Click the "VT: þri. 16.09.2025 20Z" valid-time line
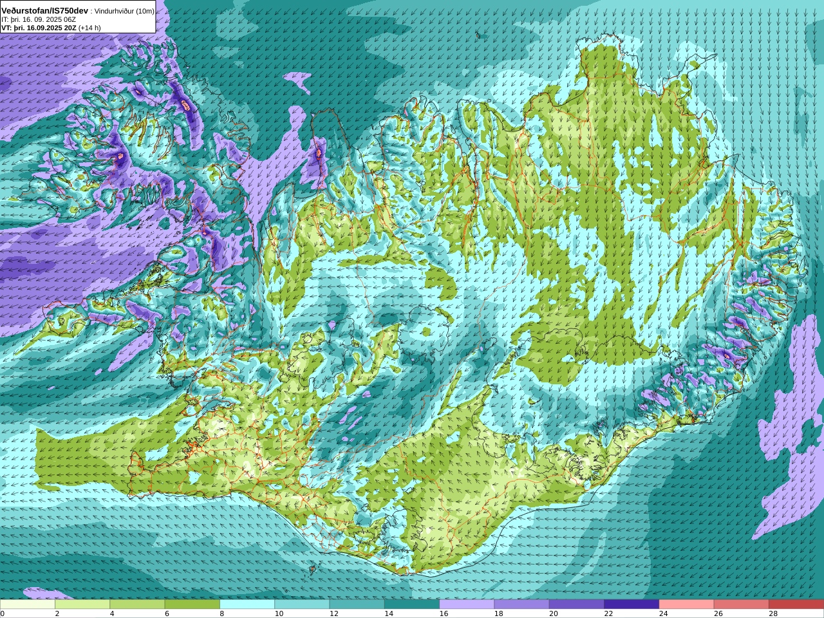 pos(39,28)
